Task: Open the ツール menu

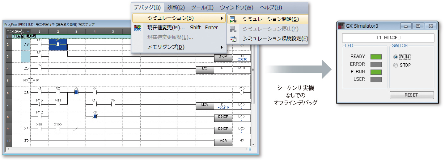Action: pyautogui.click(x=202, y=7)
